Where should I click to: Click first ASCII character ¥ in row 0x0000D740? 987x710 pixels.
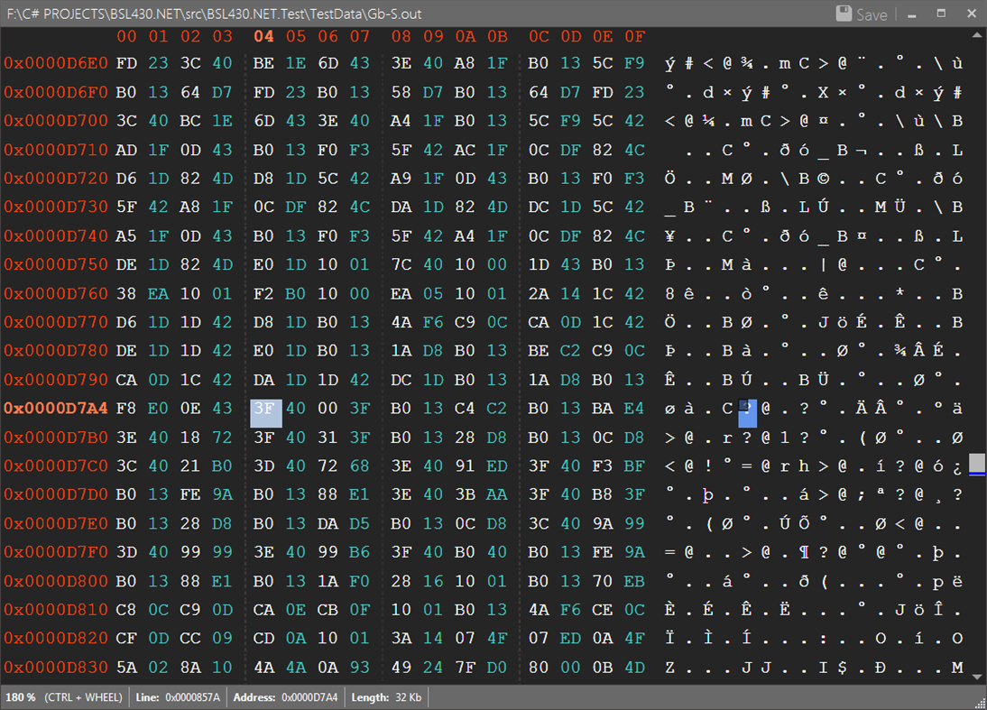669,236
